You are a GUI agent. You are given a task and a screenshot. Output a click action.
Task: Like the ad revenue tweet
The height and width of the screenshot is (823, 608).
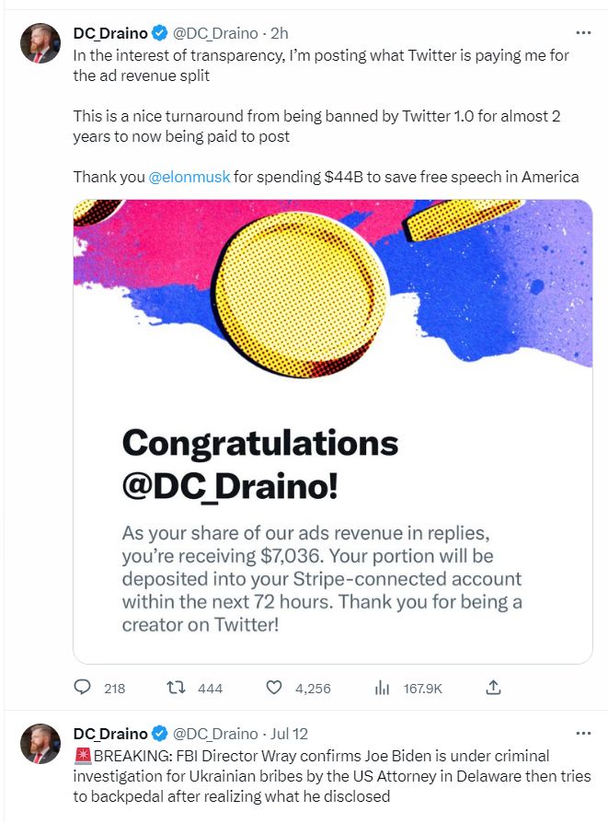coord(273,688)
